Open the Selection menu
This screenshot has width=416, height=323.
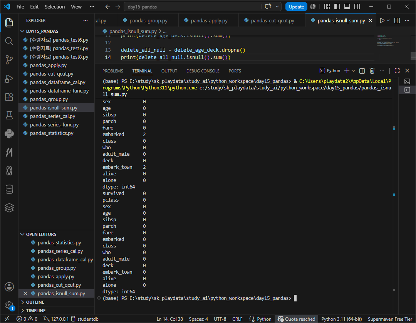[x=55, y=7]
